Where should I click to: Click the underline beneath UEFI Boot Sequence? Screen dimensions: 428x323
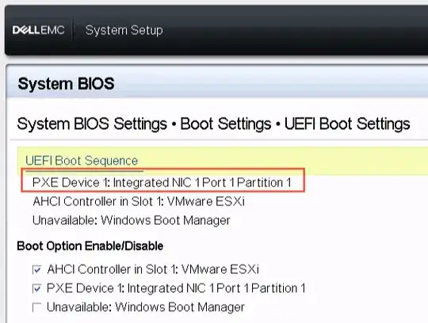tap(84, 172)
